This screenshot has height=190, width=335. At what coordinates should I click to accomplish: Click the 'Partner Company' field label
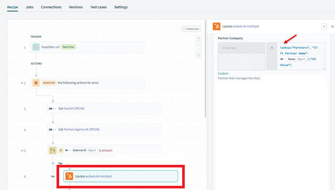(230, 38)
